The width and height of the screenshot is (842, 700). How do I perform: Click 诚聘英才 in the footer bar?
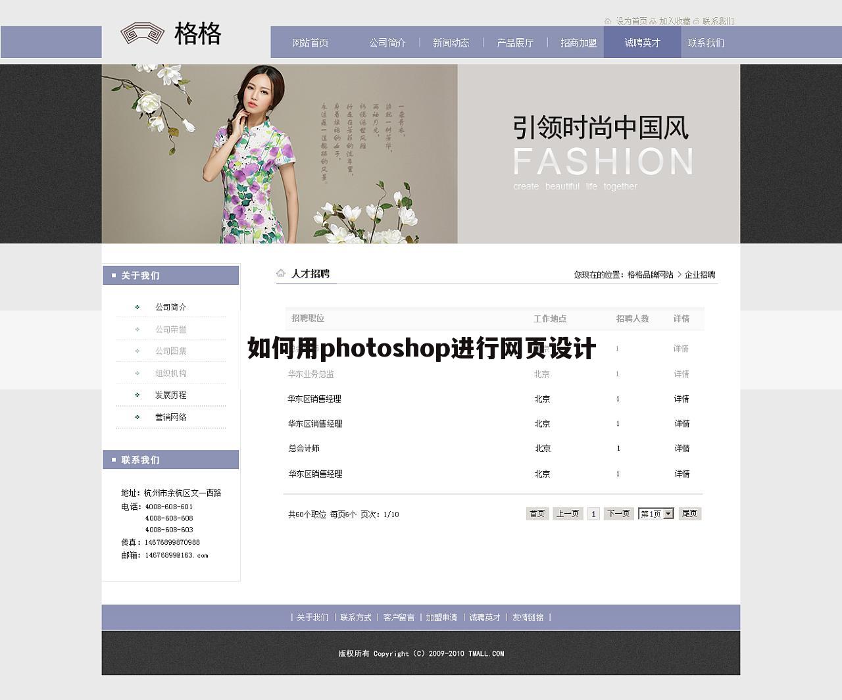pyautogui.click(x=485, y=618)
